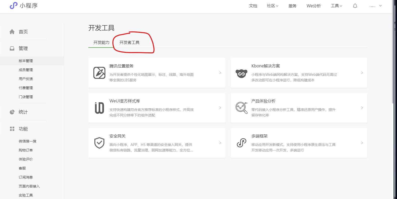Open 用户反馈 in sidebar
The image size is (397, 199).
[x=26, y=79]
